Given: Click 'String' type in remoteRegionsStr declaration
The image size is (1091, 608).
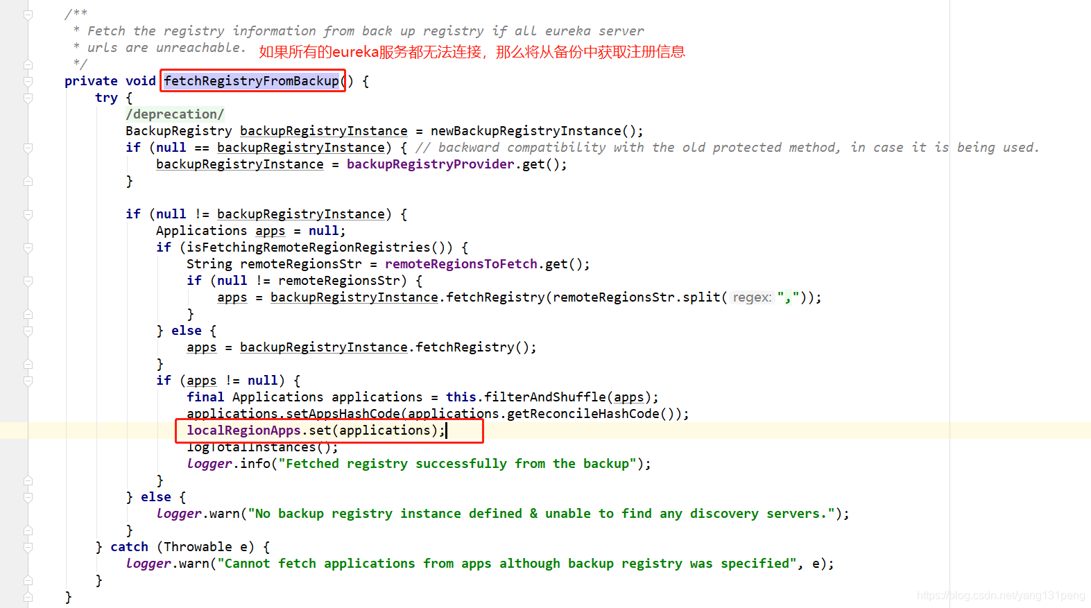Looking at the screenshot, I should point(209,264).
